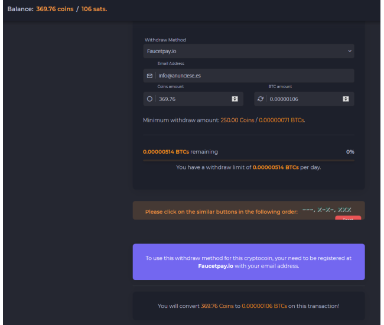Click the refresh icon beside BTC amount
Image resolution: width=384 pixels, height=325 pixels.
tap(261, 99)
